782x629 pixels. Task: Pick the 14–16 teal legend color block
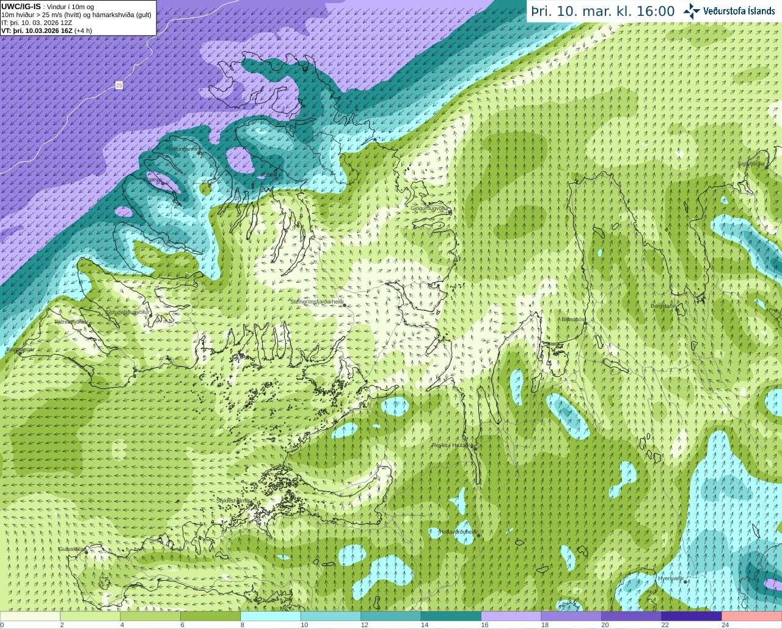[x=451, y=616]
